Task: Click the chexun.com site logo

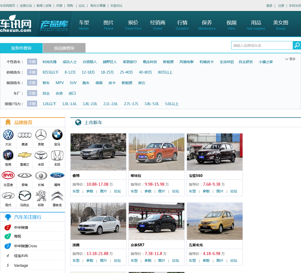Action: (x=16, y=24)
